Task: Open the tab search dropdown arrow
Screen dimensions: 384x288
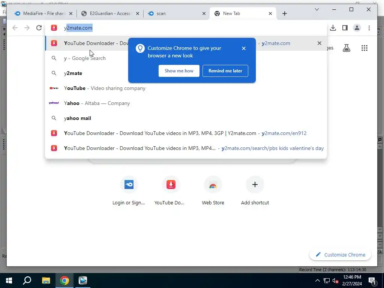Action: (316, 9)
